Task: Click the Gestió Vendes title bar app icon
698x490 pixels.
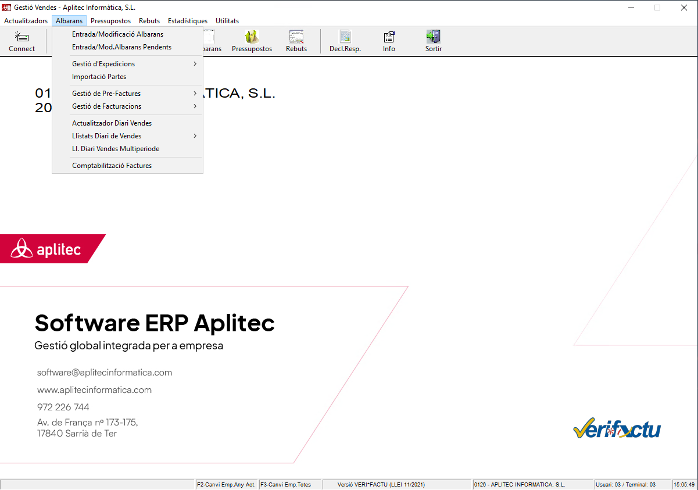Action: click(x=7, y=8)
